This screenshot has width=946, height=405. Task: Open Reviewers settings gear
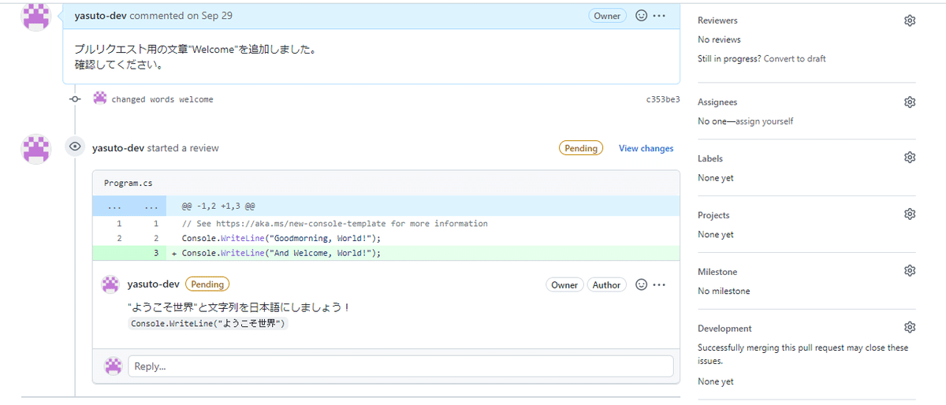[910, 20]
